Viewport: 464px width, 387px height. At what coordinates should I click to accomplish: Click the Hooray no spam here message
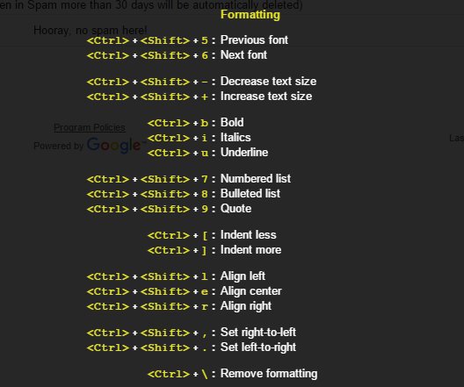pos(90,30)
